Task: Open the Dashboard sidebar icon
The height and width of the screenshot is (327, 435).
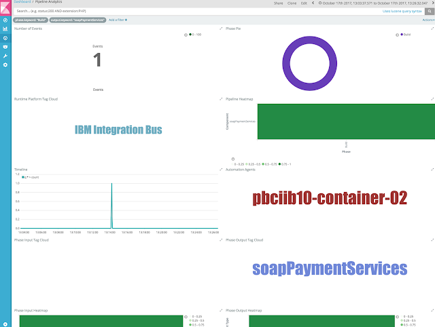Action: click(5, 38)
